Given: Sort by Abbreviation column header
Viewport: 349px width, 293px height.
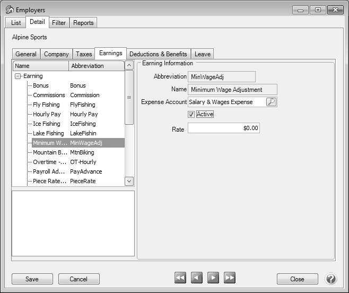Looking at the screenshot, I should [95, 66].
